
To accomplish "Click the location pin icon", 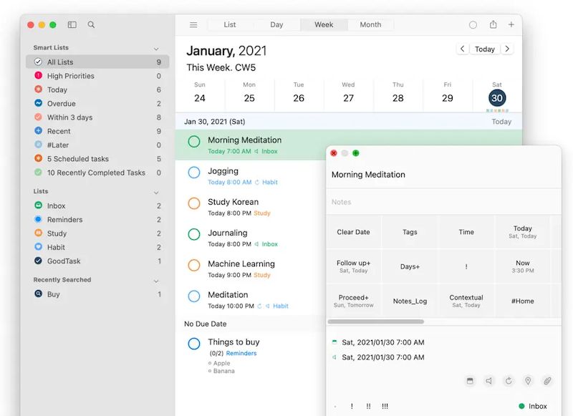I will pos(528,381).
